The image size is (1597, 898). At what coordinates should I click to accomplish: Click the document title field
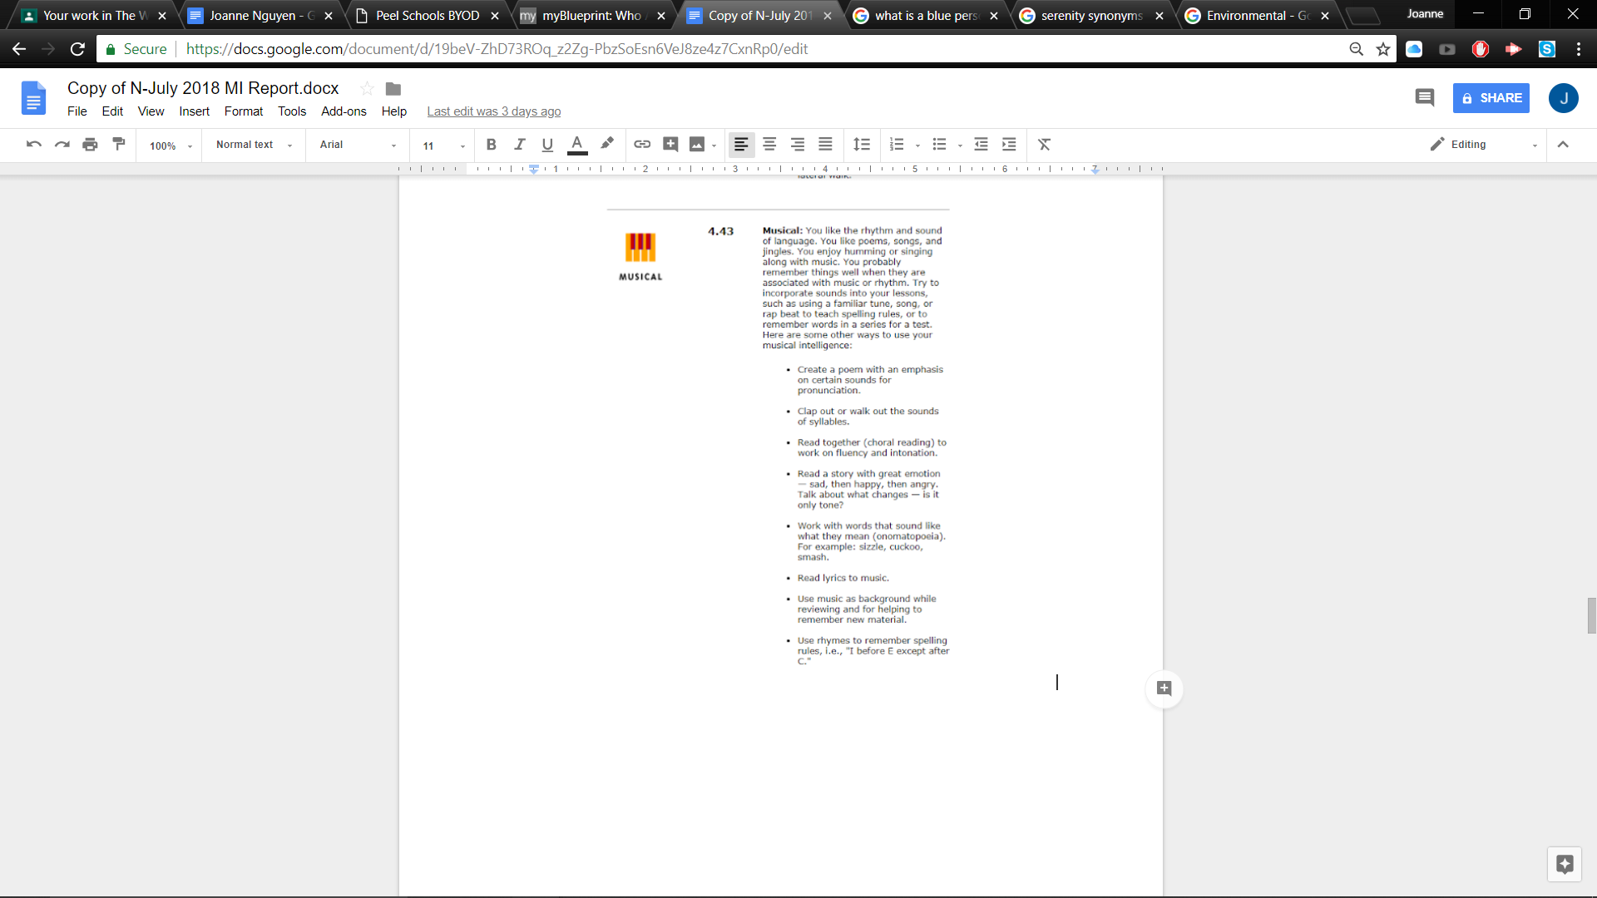(203, 88)
